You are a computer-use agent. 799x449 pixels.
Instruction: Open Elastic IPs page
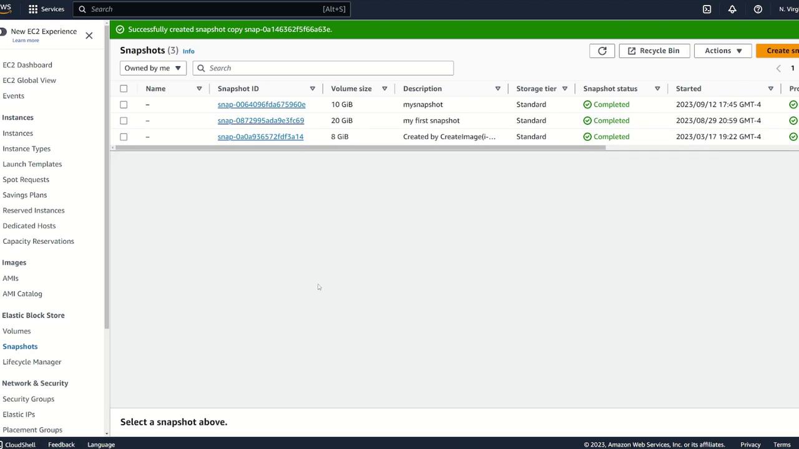pyautogui.click(x=19, y=415)
